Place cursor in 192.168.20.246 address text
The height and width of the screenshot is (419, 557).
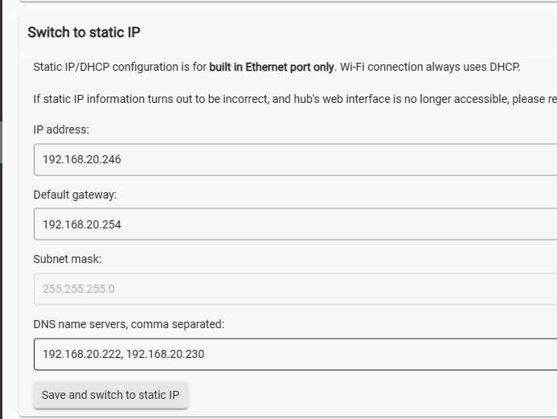pyautogui.click(x=82, y=159)
